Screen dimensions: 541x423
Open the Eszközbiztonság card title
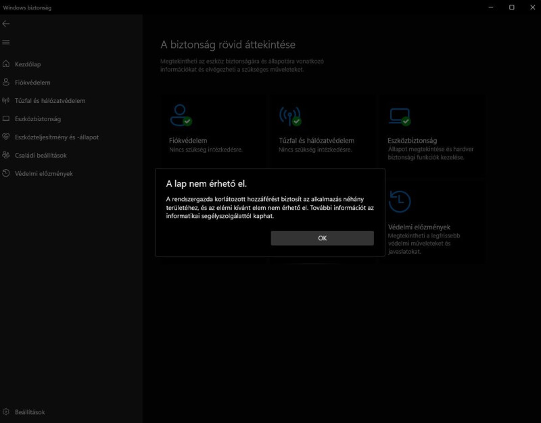[412, 141]
